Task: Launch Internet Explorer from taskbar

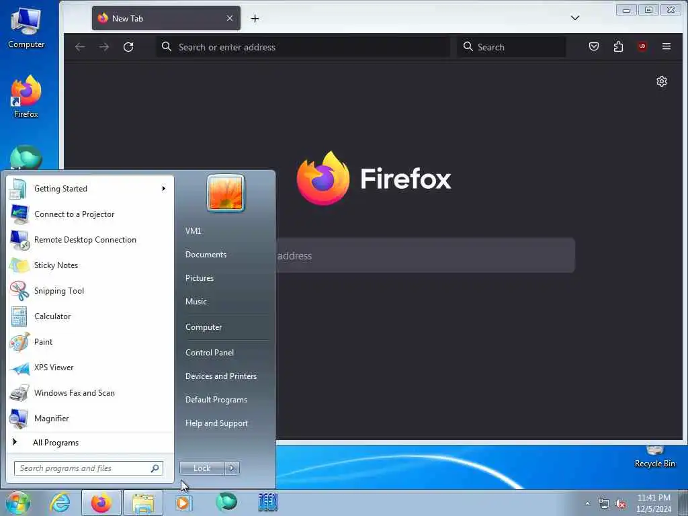Action: tap(60, 503)
